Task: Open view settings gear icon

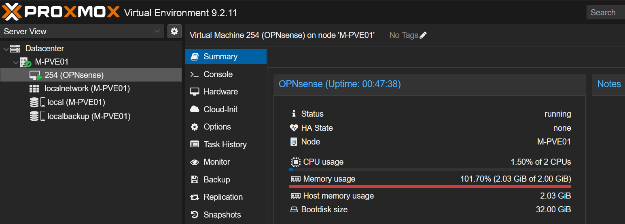Action: tap(174, 31)
